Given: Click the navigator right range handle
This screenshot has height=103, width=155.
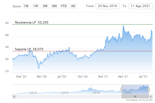Looking at the screenshot, I should [149, 90].
